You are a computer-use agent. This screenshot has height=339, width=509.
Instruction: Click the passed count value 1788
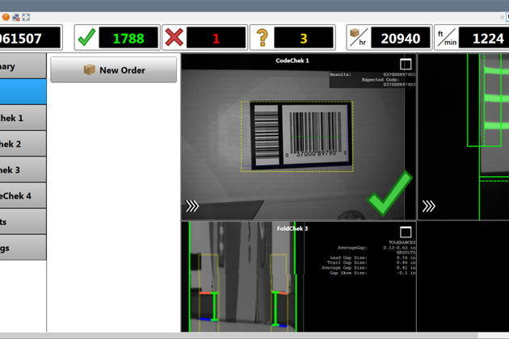[x=128, y=38]
